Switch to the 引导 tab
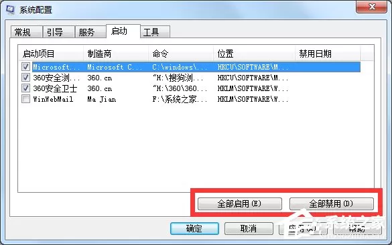The height and width of the screenshot is (245, 392). pos(59,32)
